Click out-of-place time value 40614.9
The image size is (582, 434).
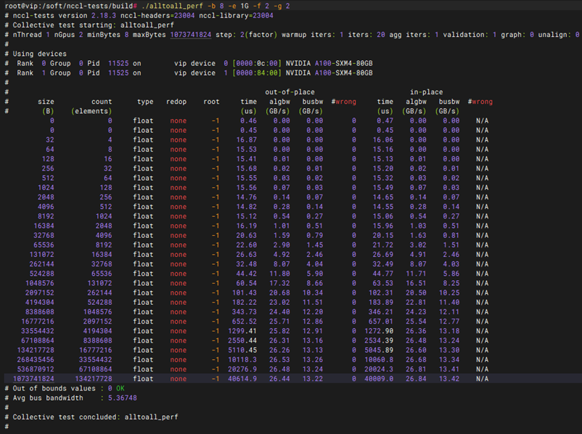(242, 379)
